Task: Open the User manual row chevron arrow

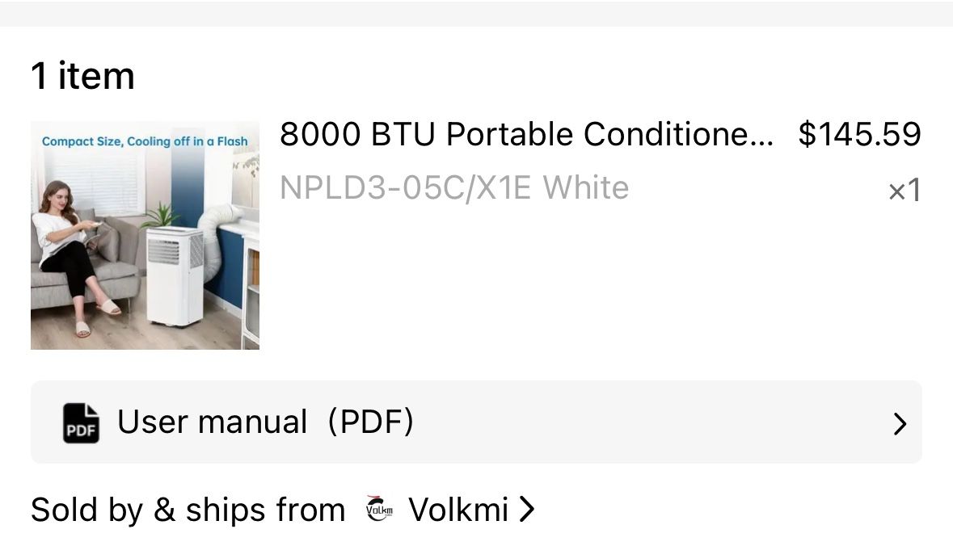Action: (899, 424)
